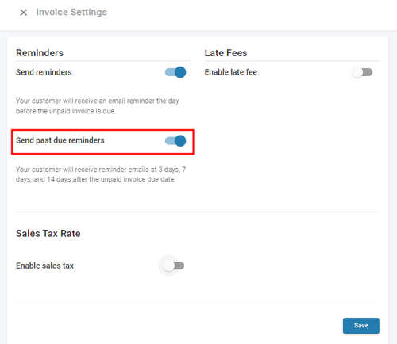Click the Reminders section heading

click(x=40, y=53)
